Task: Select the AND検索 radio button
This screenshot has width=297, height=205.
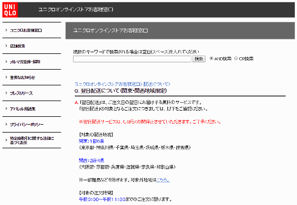Action: point(211,58)
